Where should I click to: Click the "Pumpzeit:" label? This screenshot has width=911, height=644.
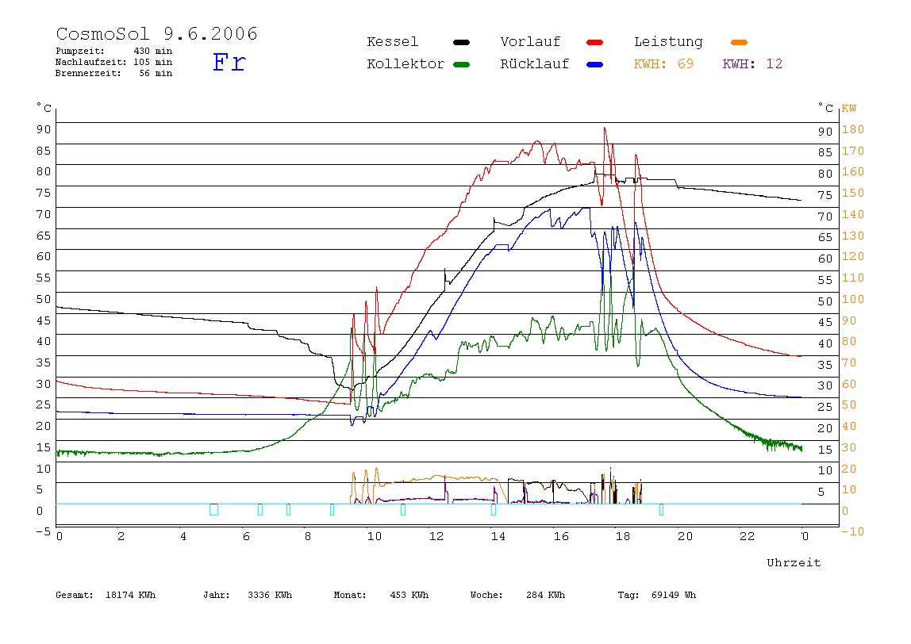point(80,51)
